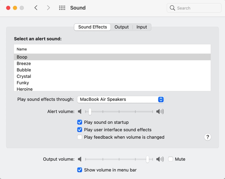Enable Play feedback when volume is changed

pyautogui.click(x=80, y=137)
